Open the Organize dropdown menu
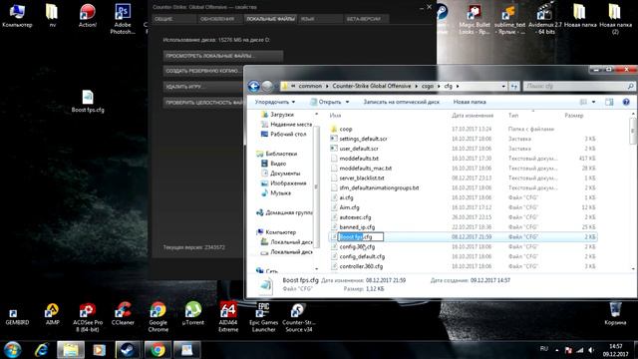The height and width of the screenshot is (359, 638). pyautogui.click(x=275, y=102)
